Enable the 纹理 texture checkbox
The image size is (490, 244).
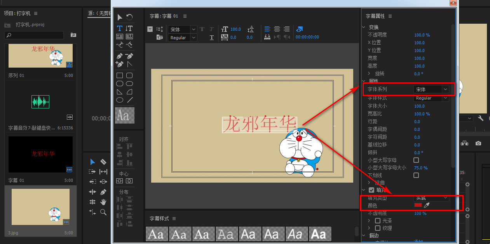[x=378, y=228]
